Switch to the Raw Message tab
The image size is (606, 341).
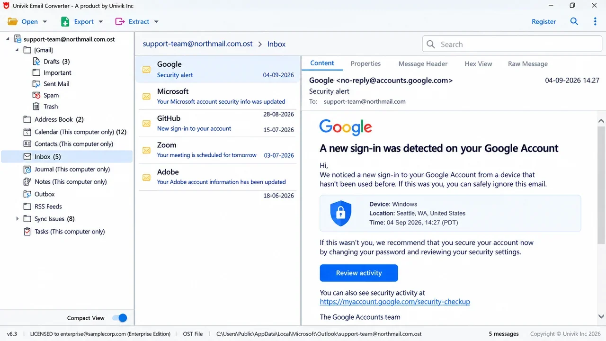point(528,63)
